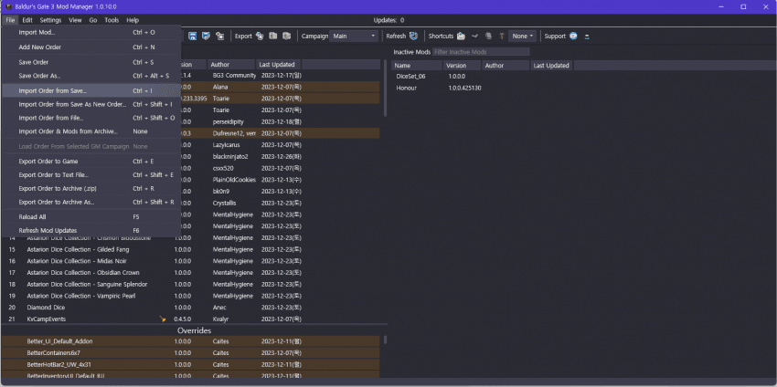Sort active mods by Author column
This screenshot has height=387, width=777.
(231, 65)
